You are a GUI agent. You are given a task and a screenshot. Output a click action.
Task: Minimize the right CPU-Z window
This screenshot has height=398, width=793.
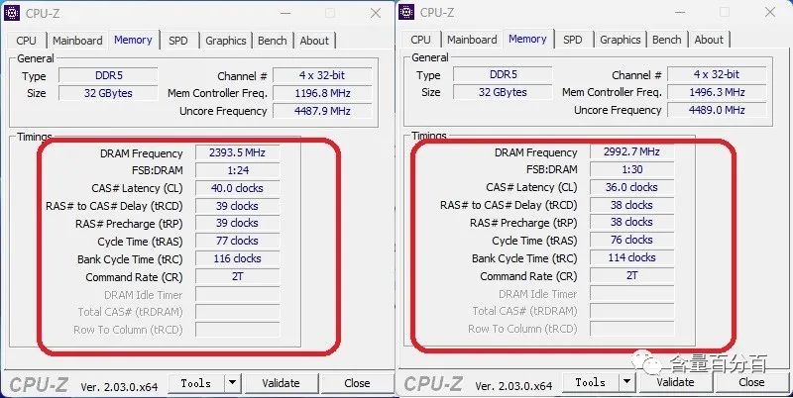pos(680,12)
